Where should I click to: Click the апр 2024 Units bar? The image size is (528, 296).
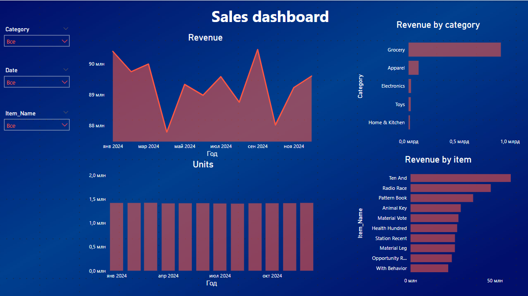168,237
